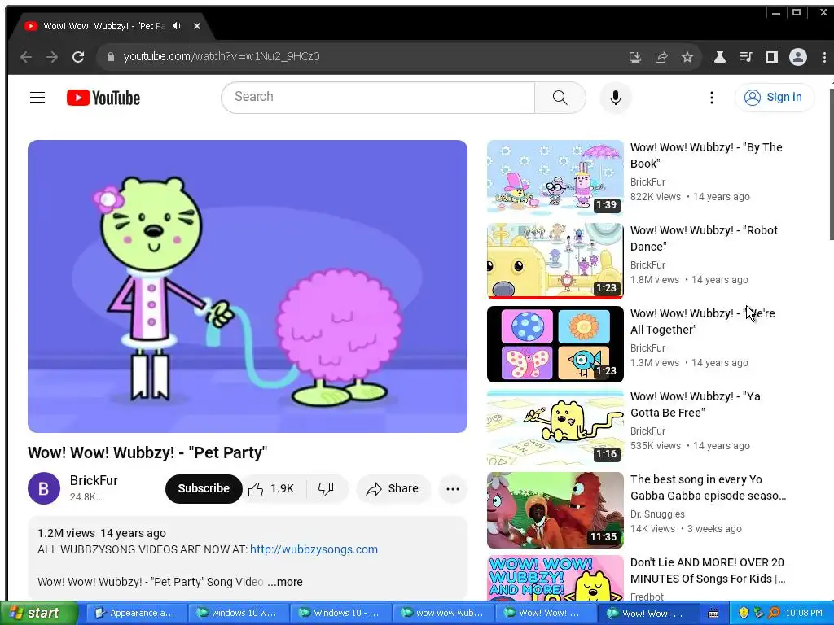Go back using the browser back arrow

click(25, 57)
